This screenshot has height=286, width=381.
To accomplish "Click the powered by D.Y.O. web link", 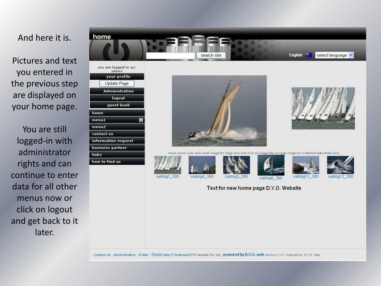I will coord(243,255).
